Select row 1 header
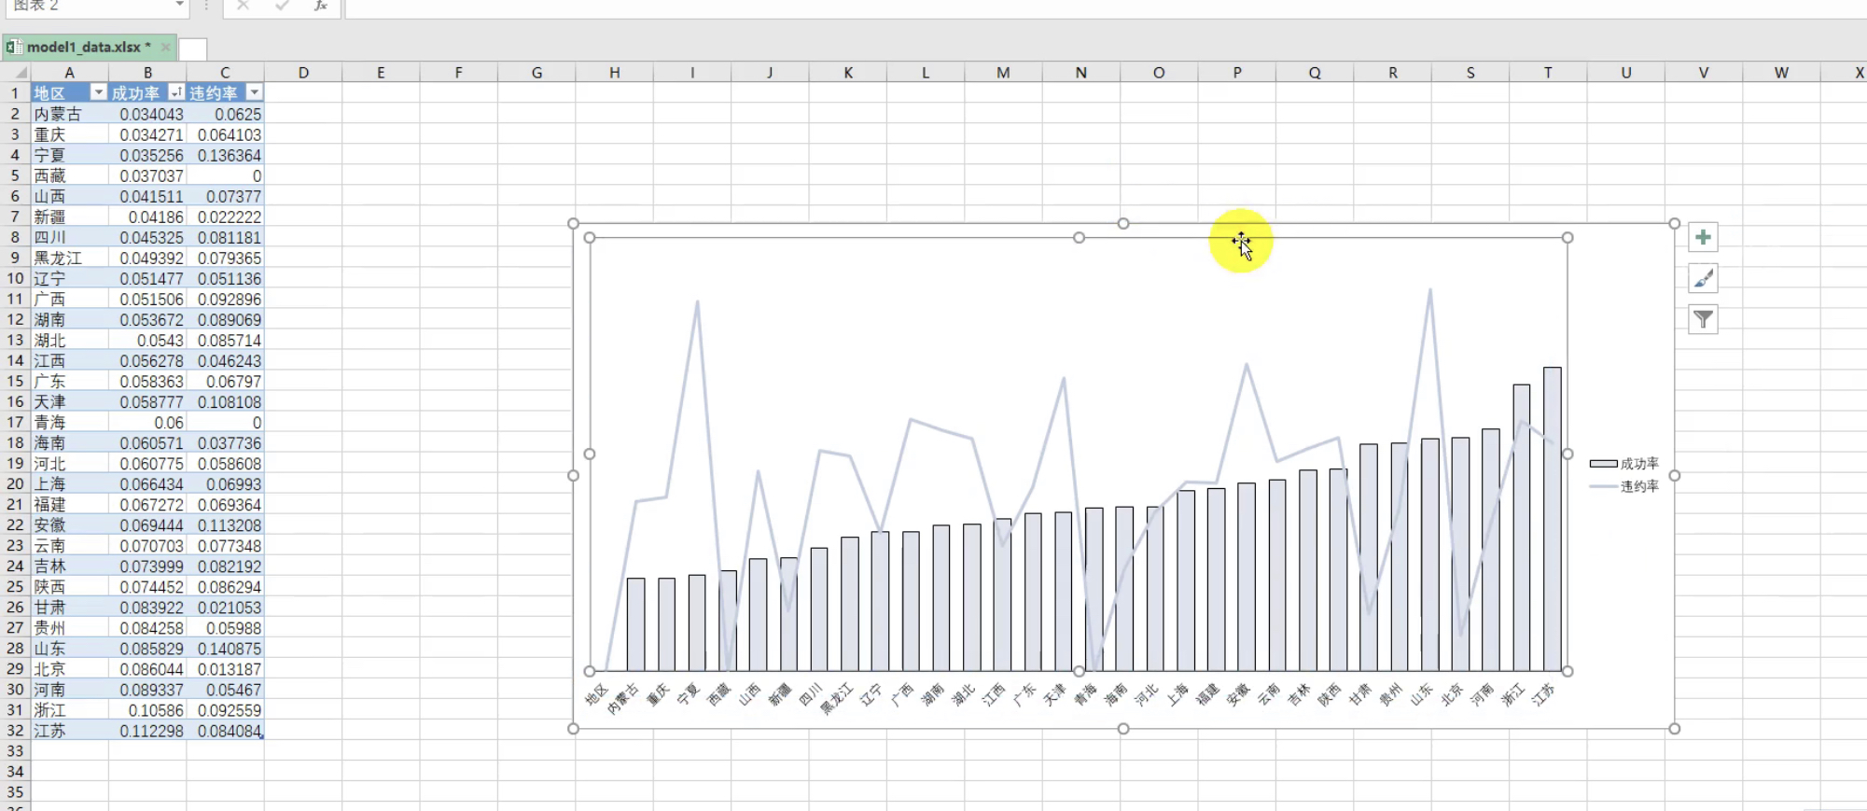Screen dimensions: 1867x811 (x=15, y=93)
